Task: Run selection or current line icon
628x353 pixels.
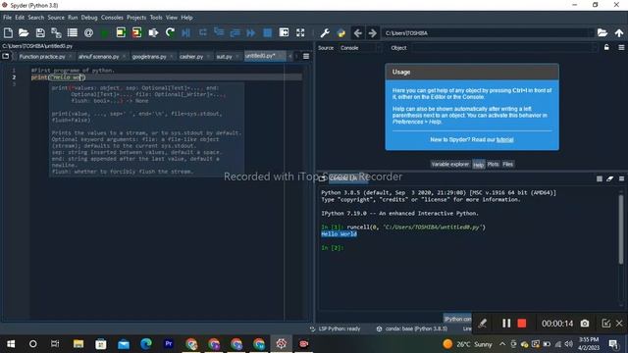Action: click(x=153, y=32)
